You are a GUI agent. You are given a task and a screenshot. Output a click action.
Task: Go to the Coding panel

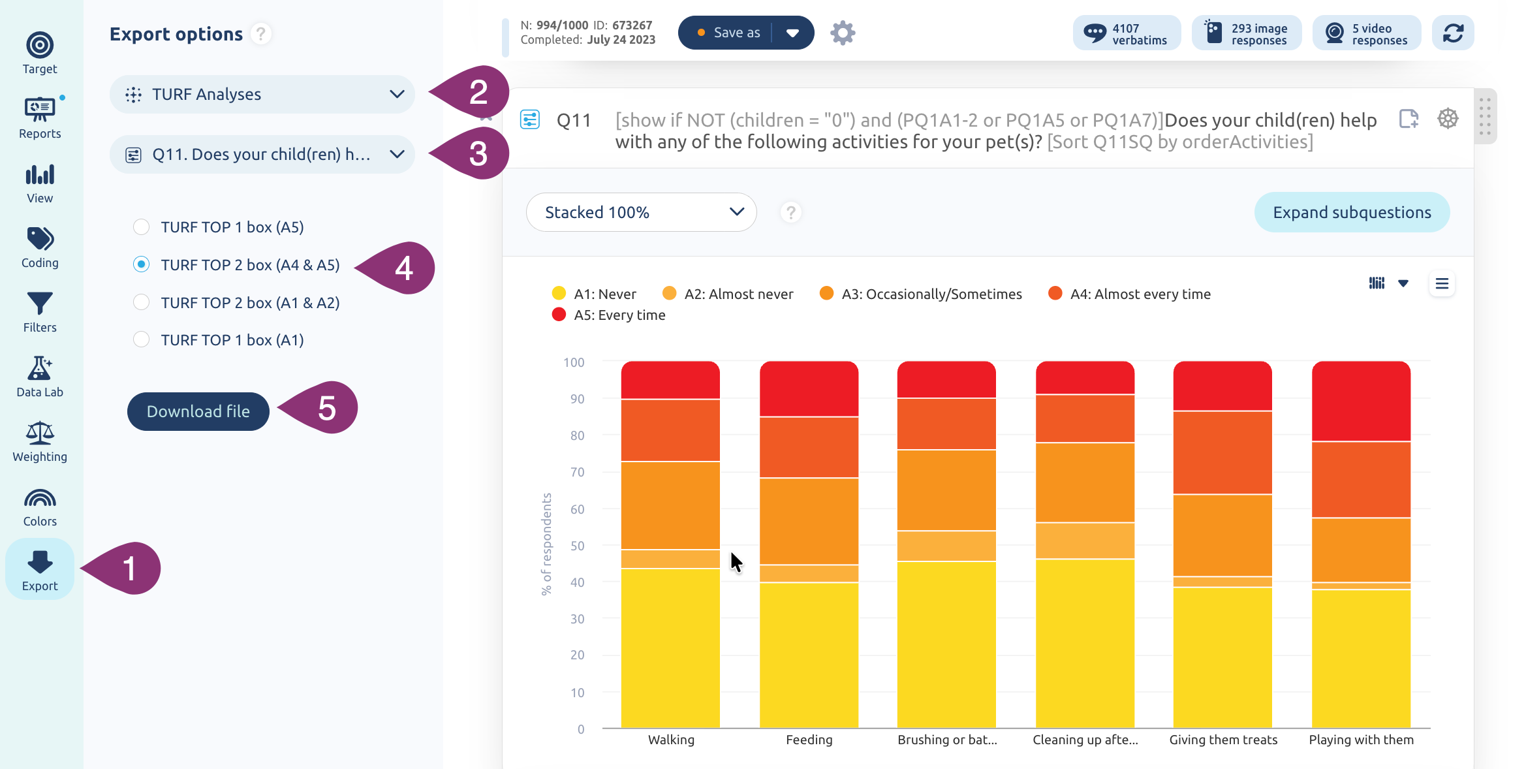[40, 247]
